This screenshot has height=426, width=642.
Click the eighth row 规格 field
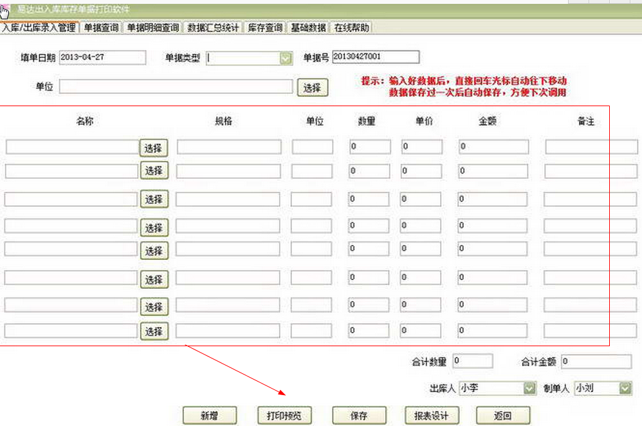coord(228,331)
